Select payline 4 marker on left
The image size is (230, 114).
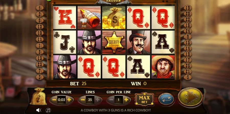pos(40,8)
